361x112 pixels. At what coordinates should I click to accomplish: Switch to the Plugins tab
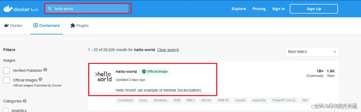point(79,26)
